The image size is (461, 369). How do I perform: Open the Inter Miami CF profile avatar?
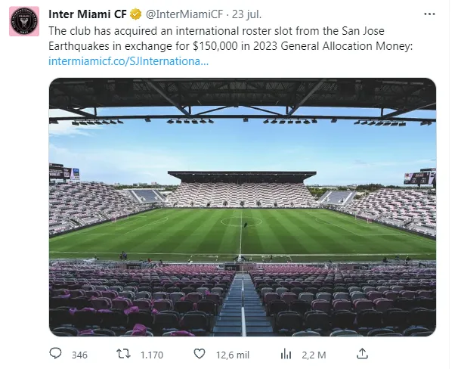(24, 20)
